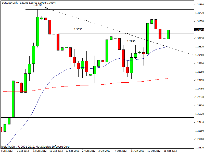204x153 pixels.
Task: Select the 1.3050 resistance text label
Action: (78, 29)
